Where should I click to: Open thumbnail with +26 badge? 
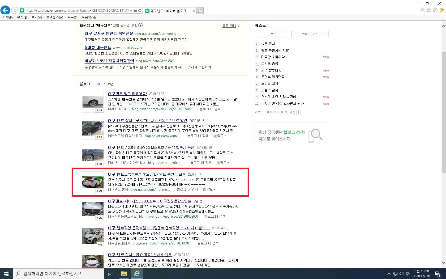point(93,209)
